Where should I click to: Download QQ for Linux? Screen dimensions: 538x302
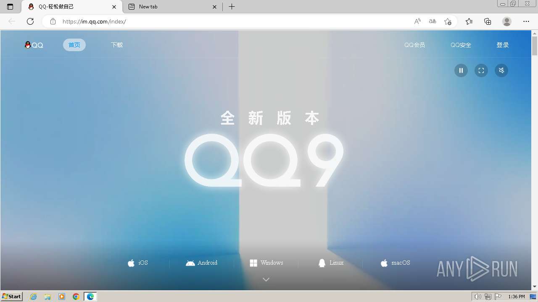331,263
